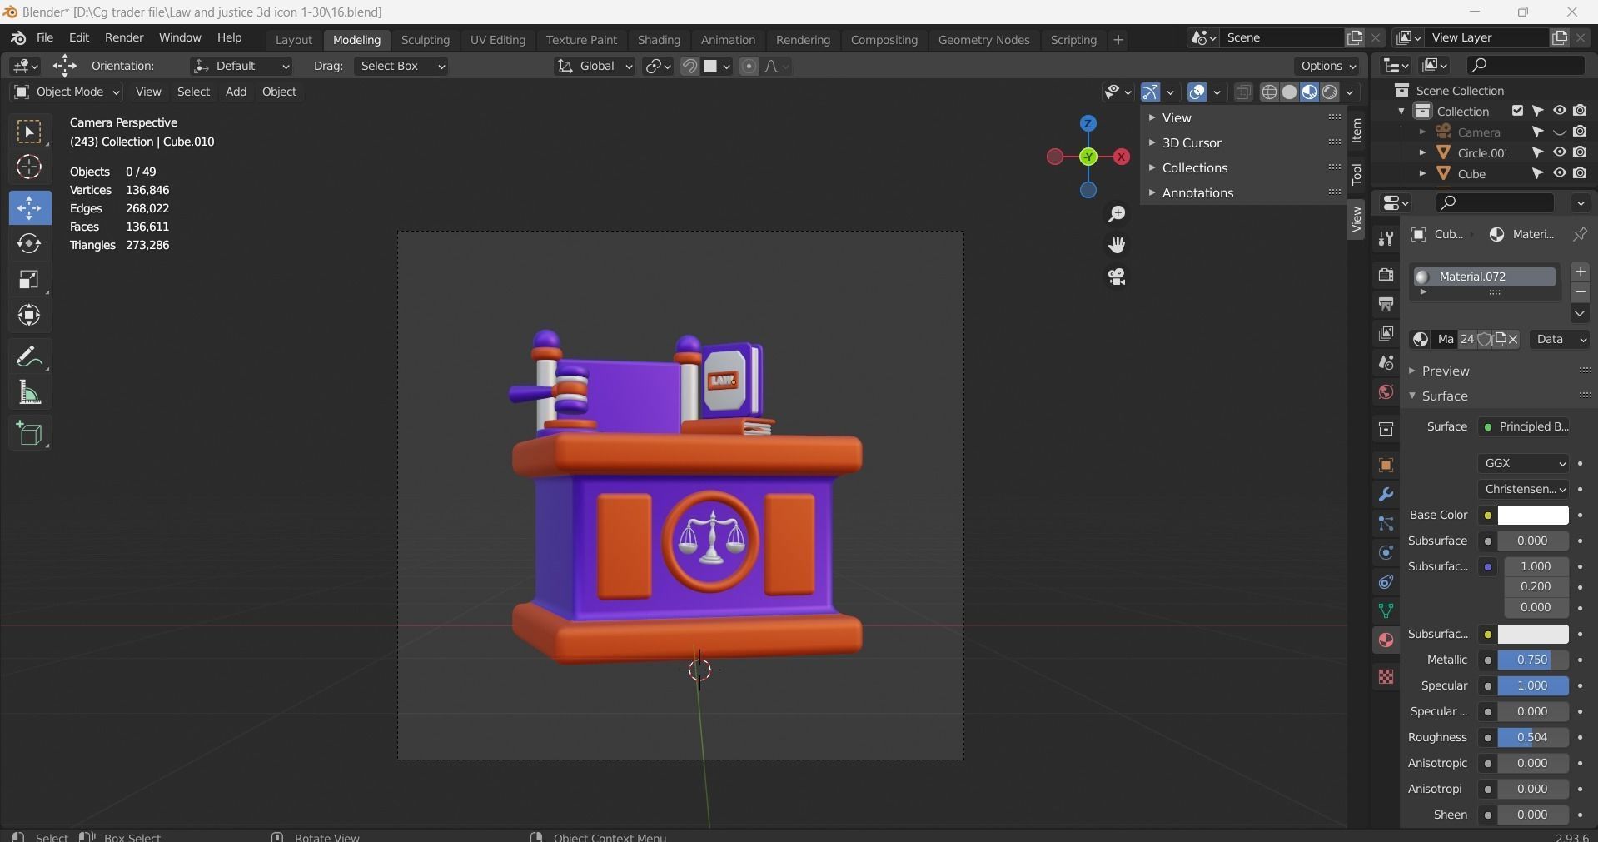Click the pin icon in properties header
The height and width of the screenshot is (842, 1598).
coord(1580,235)
